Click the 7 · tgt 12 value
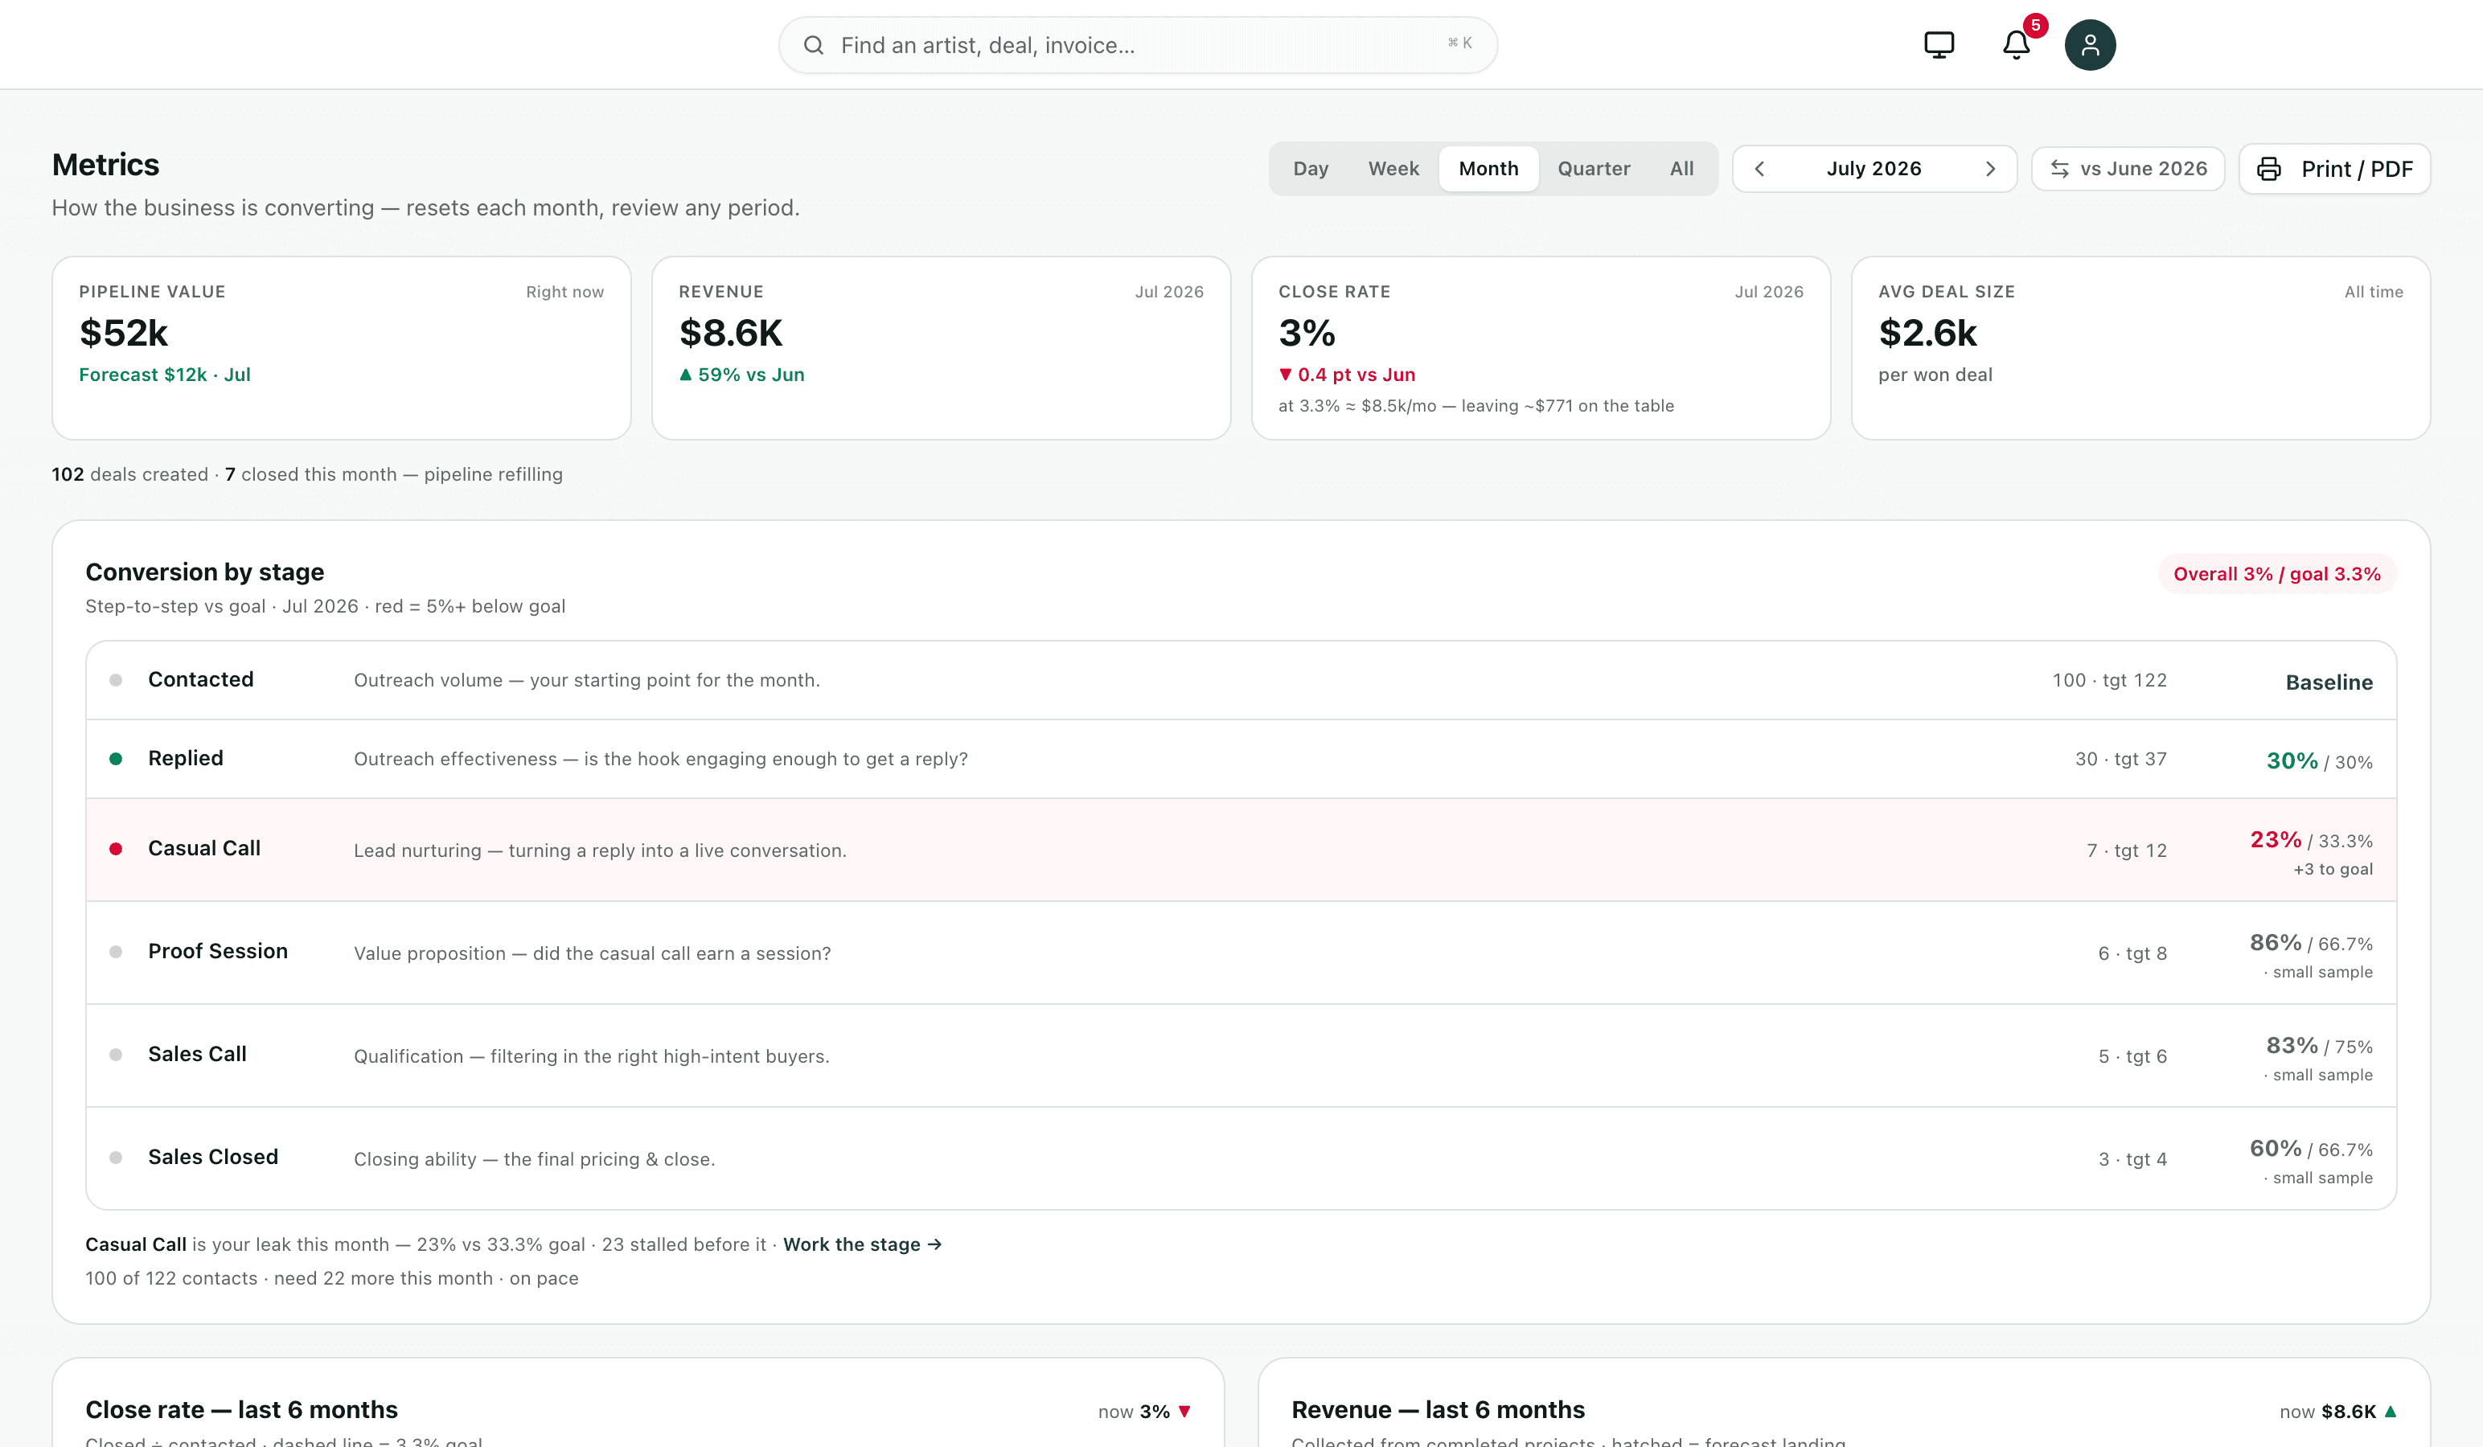 tap(2126, 851)
